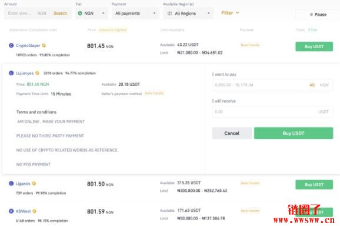Screen dimensions: 340x226
Task: Click Buy USDT in the order form
Action: [294, 133]
